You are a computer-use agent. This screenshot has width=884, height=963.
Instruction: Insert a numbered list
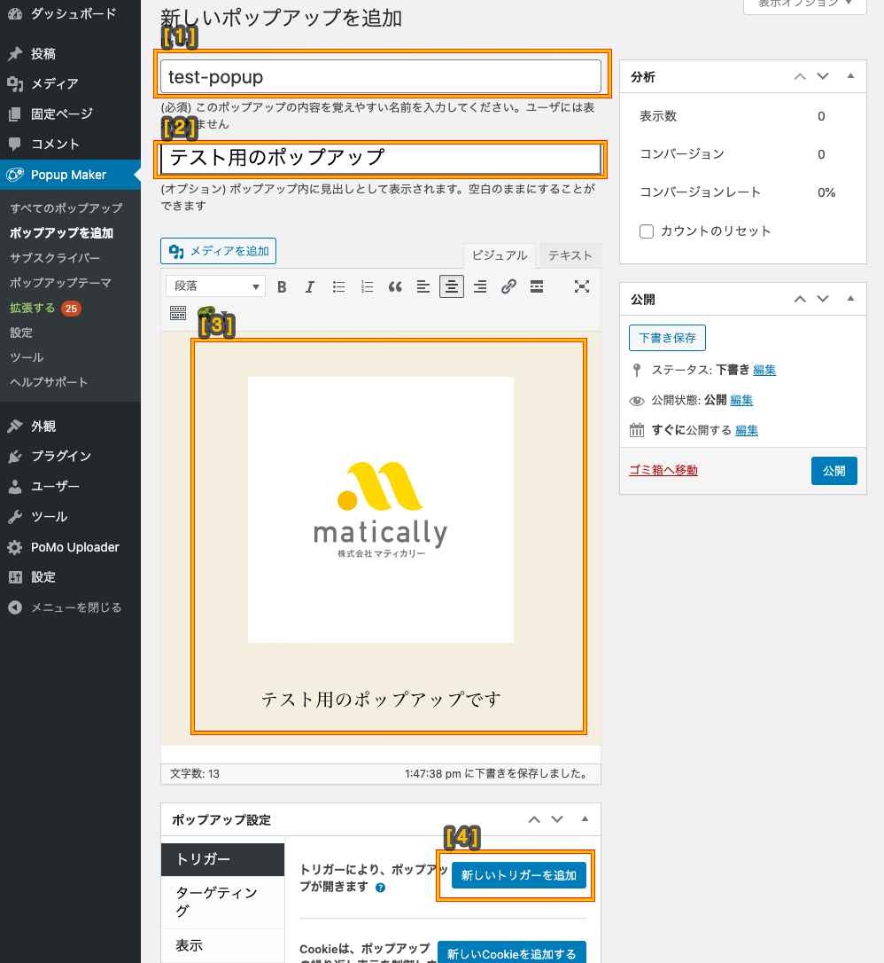[x=367, y=286]
